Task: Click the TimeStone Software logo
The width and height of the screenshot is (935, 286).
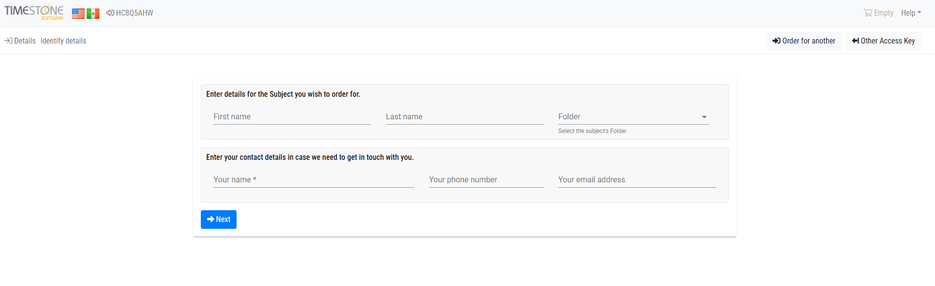Action: coord(33,12)
